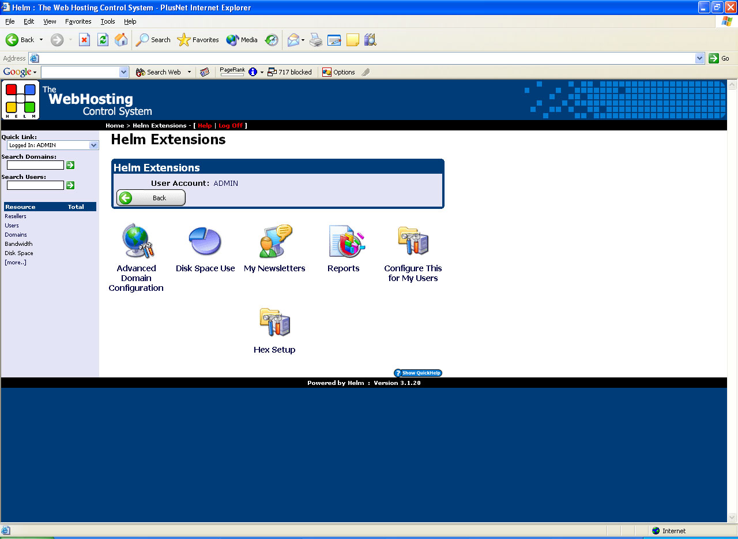Click the highlighter pen icon in Google toolbar
Viewport: 738px width, 539px height.
[366, 72]
